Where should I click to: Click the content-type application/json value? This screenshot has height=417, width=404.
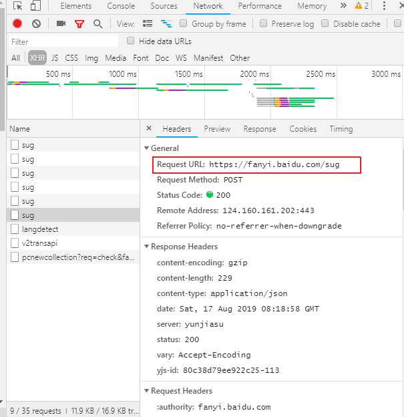[x=249, y=293]
